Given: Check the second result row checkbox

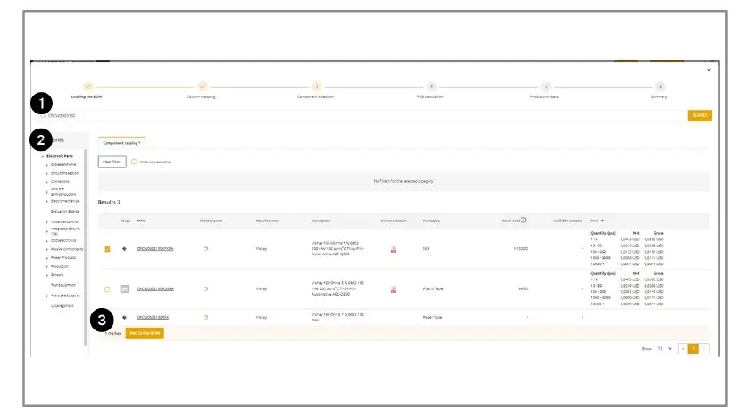Looking at the screenshot, I should (x=107, y=288).
